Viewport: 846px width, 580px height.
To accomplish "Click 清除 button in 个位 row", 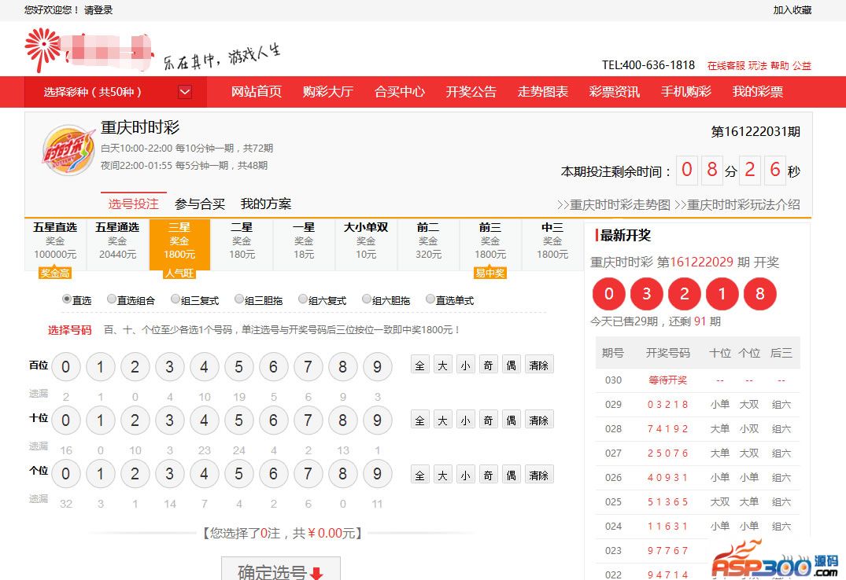I will 539,475.
